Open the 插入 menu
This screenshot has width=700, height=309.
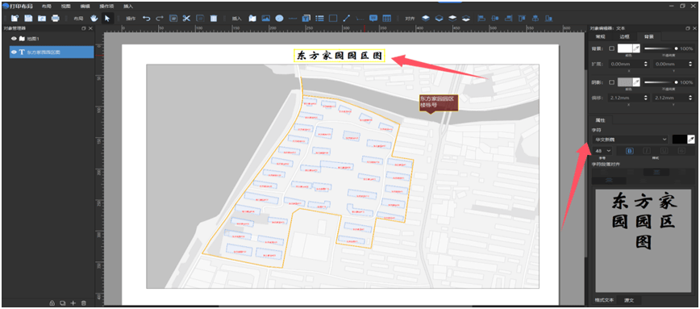128,6
